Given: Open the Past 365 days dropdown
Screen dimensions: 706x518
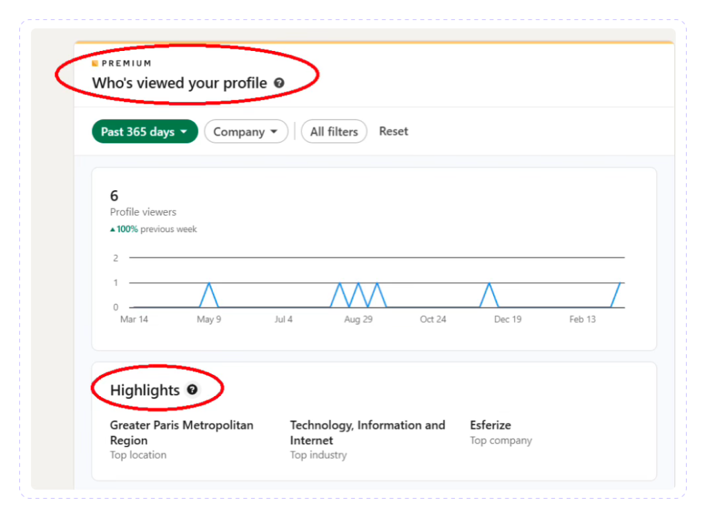Looking at the screenshot, I should tap(145, 132).
